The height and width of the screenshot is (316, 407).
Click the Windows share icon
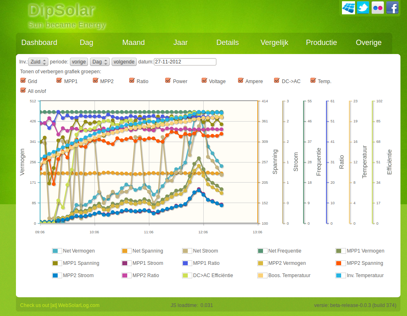348,8
